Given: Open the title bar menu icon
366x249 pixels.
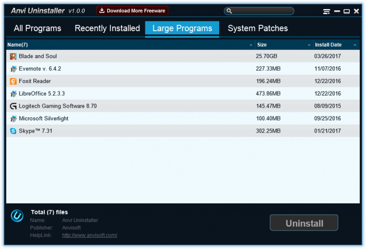Looking at the screenshot, I should click(326, 11).
